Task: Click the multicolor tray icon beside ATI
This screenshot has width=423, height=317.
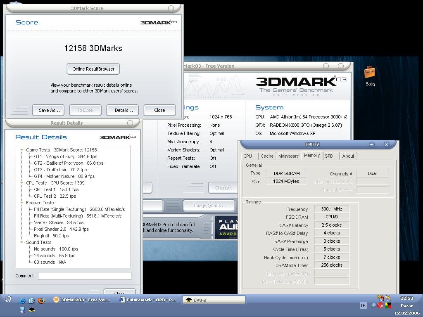Action: (x=388, y=306)
